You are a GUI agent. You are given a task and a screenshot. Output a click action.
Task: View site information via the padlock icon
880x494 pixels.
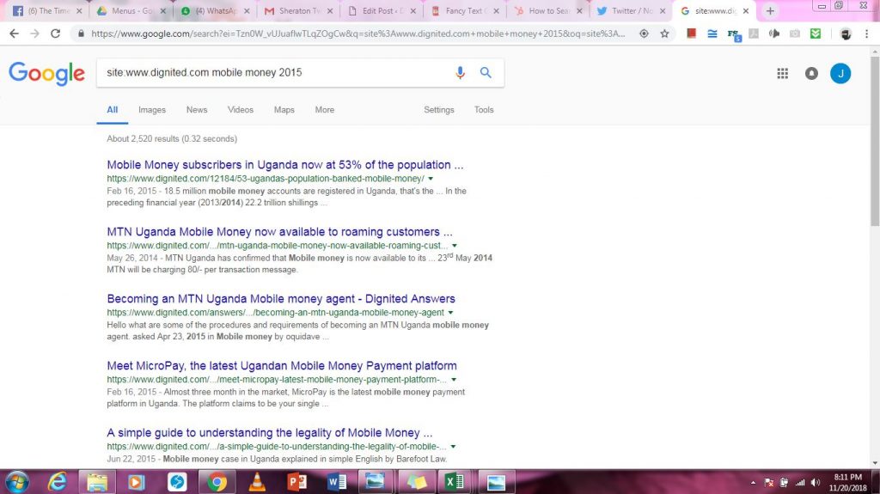click(81, 34)
